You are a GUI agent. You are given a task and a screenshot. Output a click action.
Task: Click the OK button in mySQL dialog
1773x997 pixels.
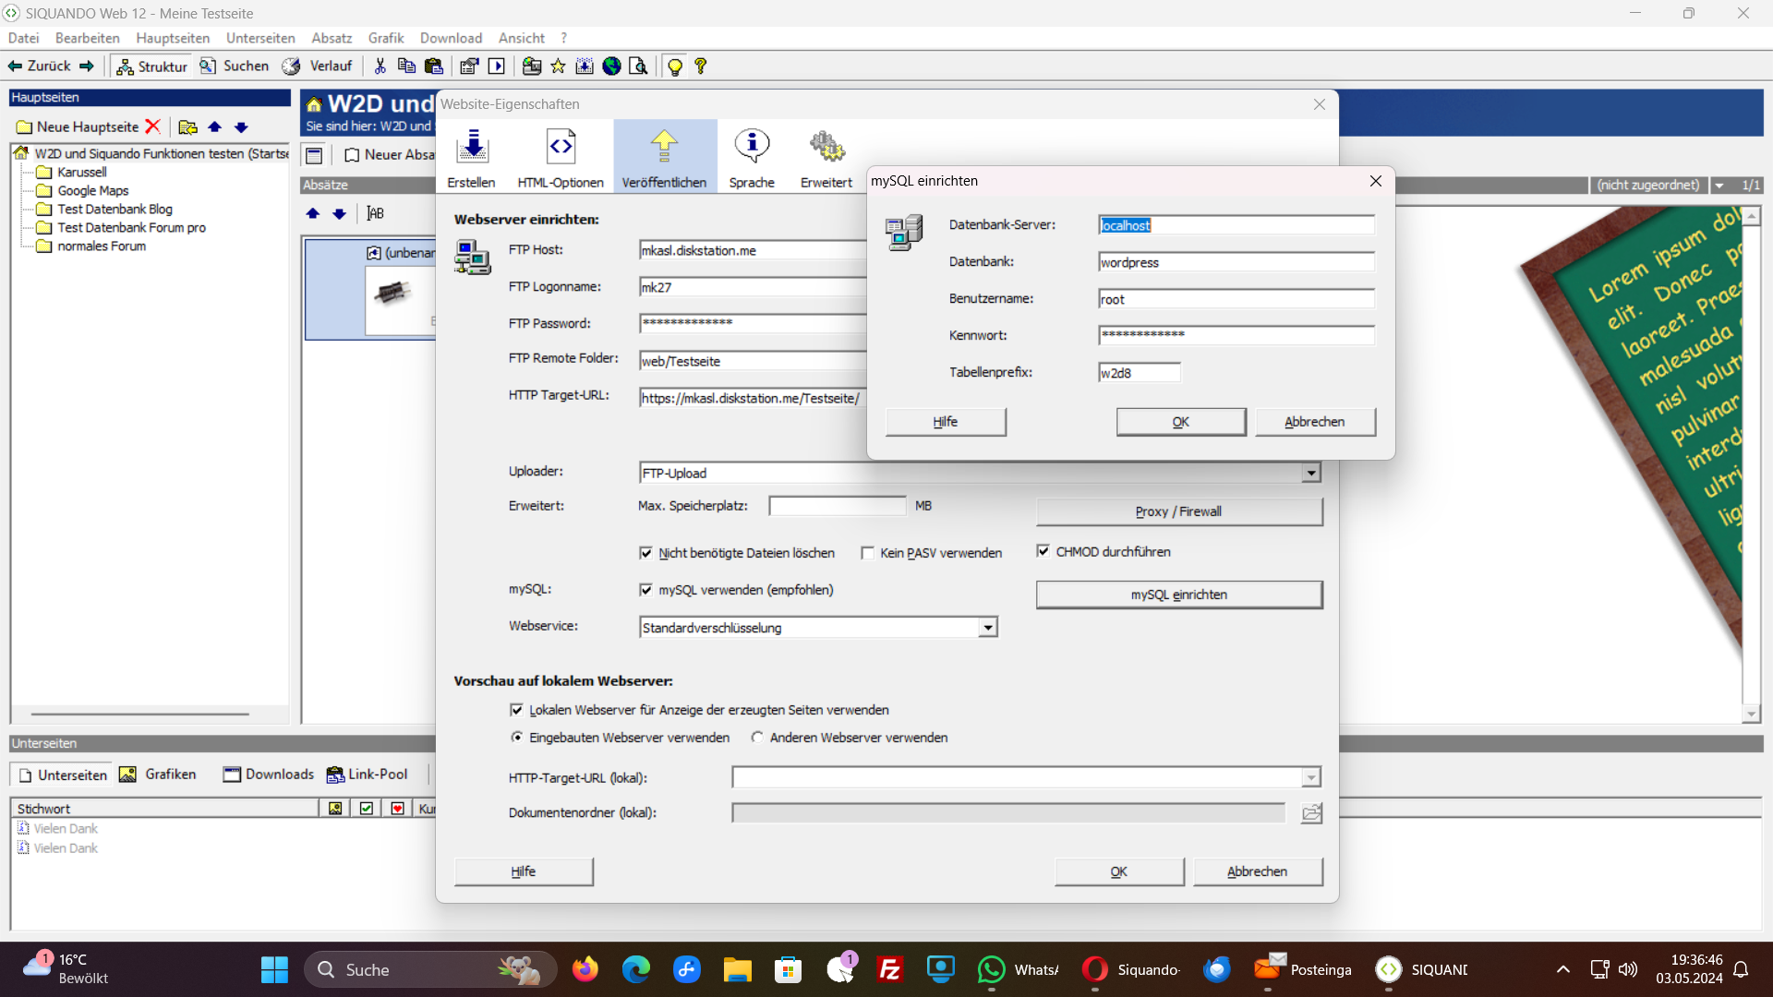pos(1177,421)
